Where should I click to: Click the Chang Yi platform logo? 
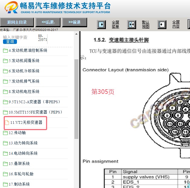click(x=11, y=7)
